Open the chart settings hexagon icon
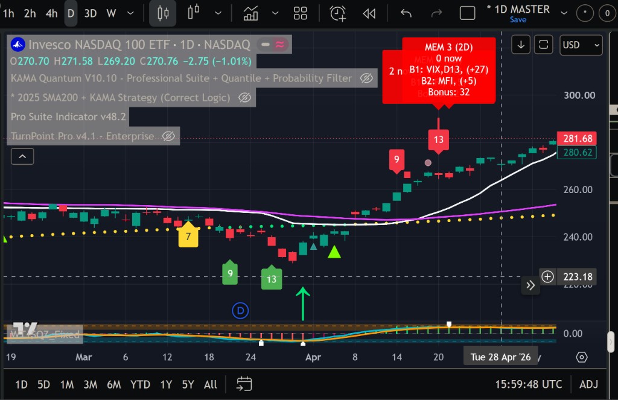 pyautogui.click(x=582, y=357)
